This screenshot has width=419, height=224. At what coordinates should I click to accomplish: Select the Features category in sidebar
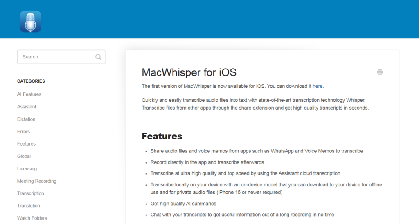click(x=26, y=144)
